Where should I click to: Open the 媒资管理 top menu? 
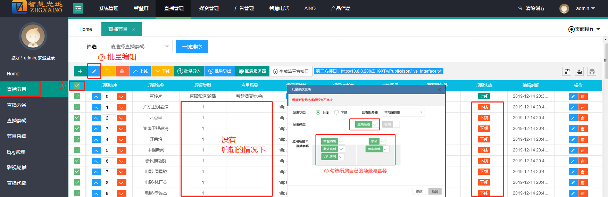[209, 8]
